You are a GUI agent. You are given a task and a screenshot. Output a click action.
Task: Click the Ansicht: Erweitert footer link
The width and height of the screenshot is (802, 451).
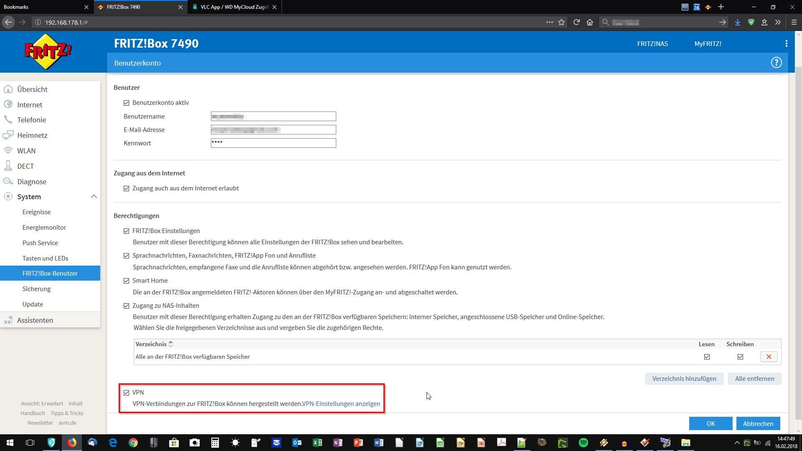42,404
